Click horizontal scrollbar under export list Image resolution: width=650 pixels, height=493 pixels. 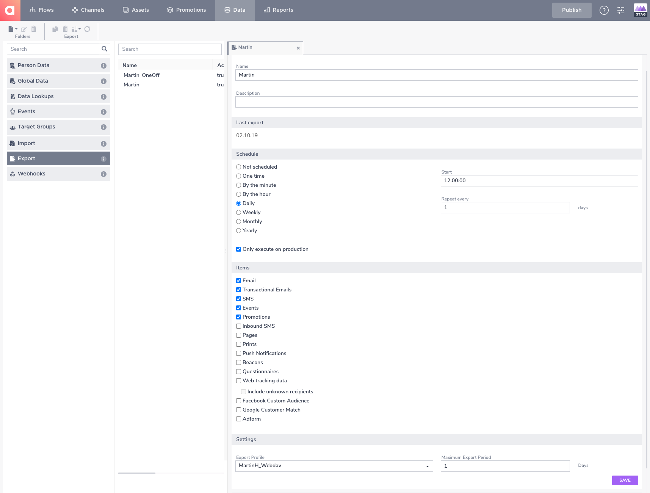(137, 473)
